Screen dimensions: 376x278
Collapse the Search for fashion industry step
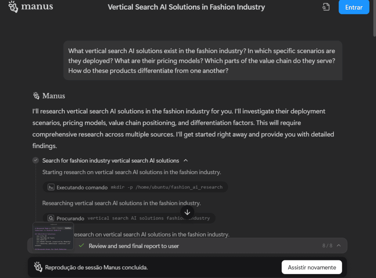[x=186, y=160]
